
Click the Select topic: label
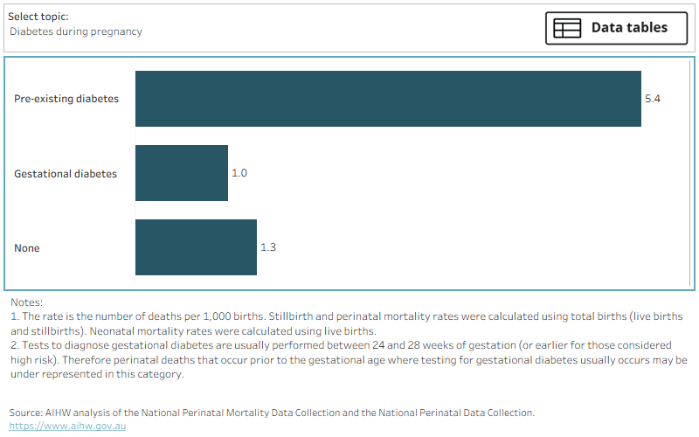tap(38, 17)
